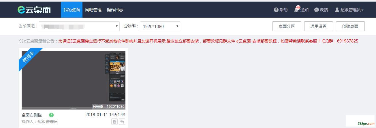Click the 桌面分区 button
This screenshot has width=376, height=128.
coord(287,26)
